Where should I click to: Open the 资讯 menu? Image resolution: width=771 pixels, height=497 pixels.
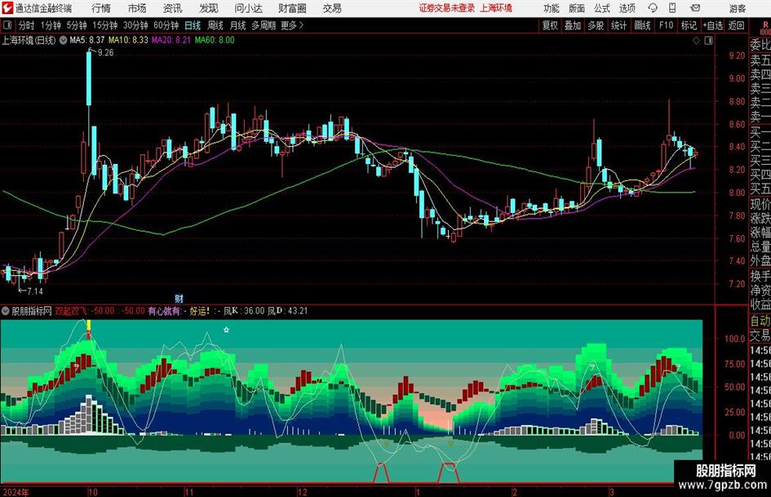173,8
